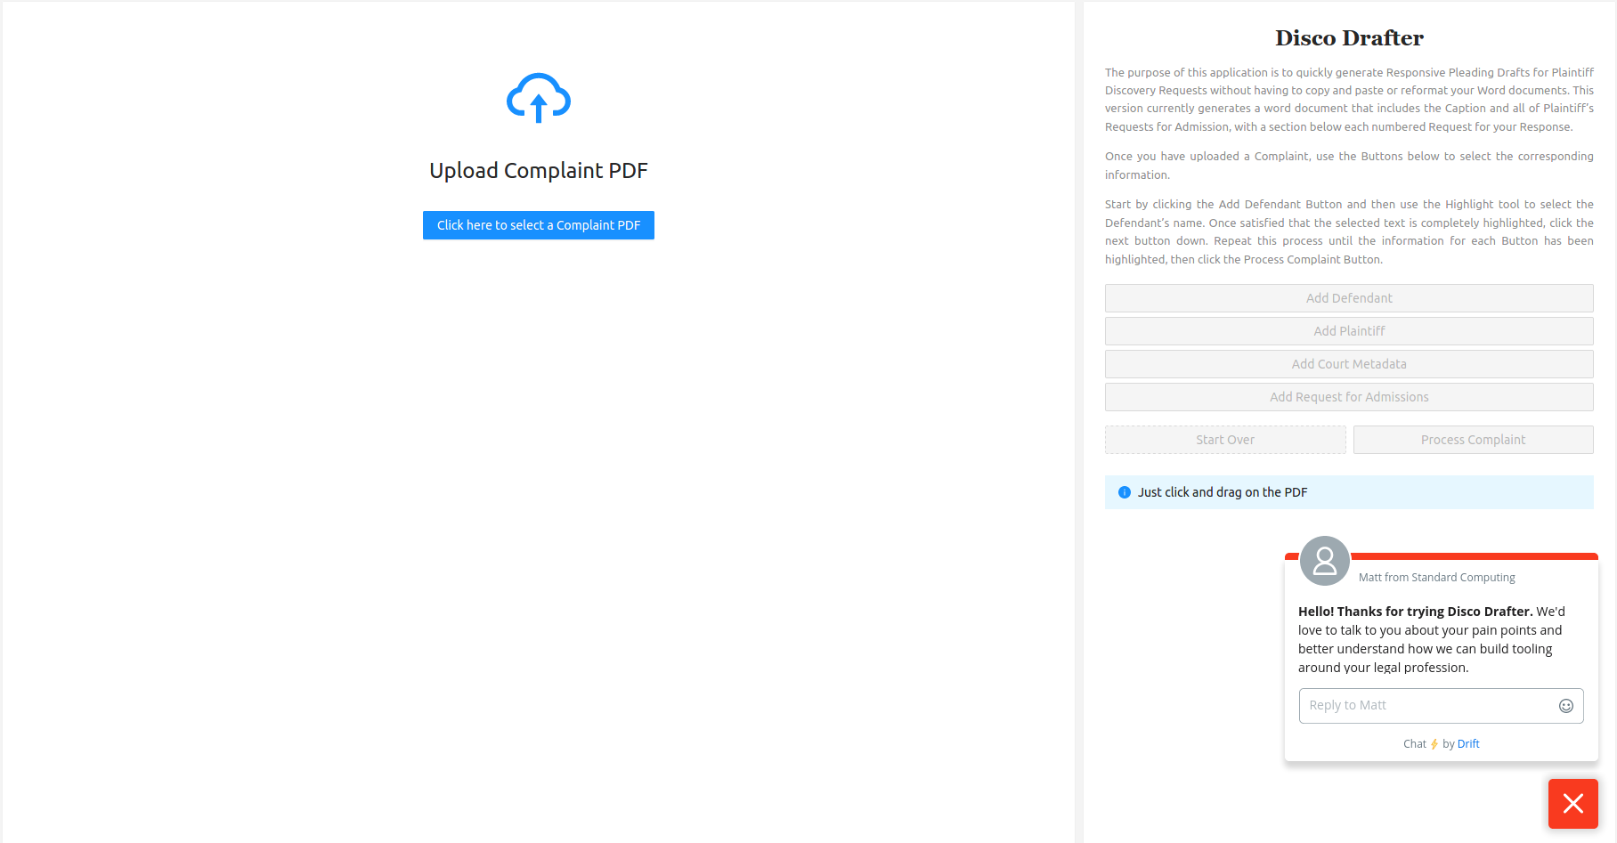Click Add Request for Admissions
The image size is (1617, 843).
1348,397
